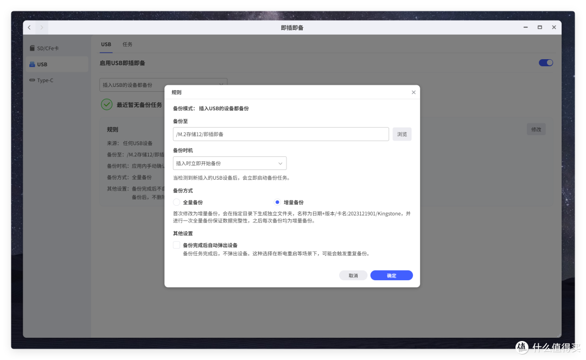Go back with the left arrow icon
The image size is (586, 360).
point(29,27)
